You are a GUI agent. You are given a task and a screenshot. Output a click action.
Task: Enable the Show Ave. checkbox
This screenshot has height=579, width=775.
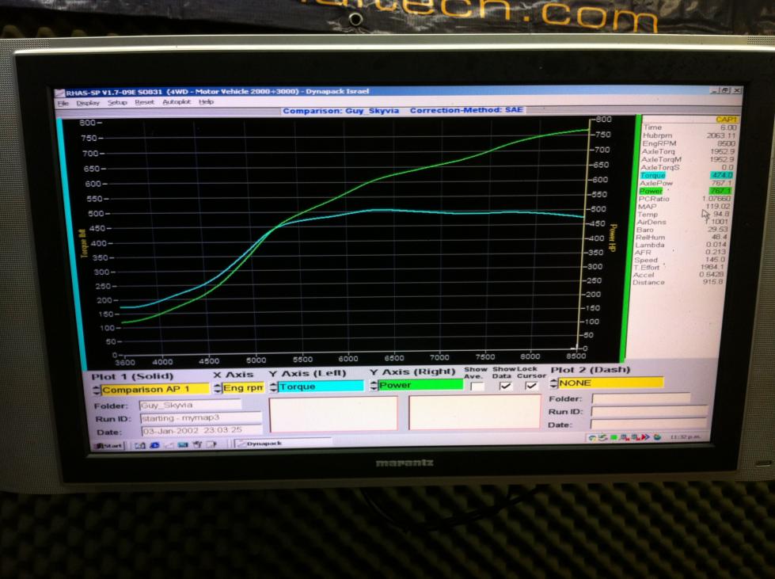[x=477, y=386]
